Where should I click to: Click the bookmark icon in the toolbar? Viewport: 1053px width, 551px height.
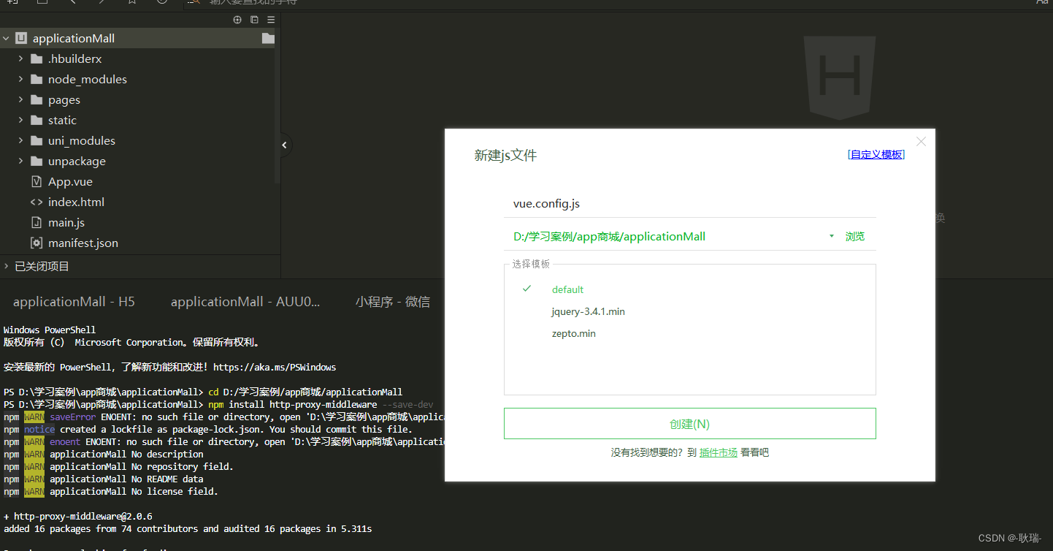point(132,2)
